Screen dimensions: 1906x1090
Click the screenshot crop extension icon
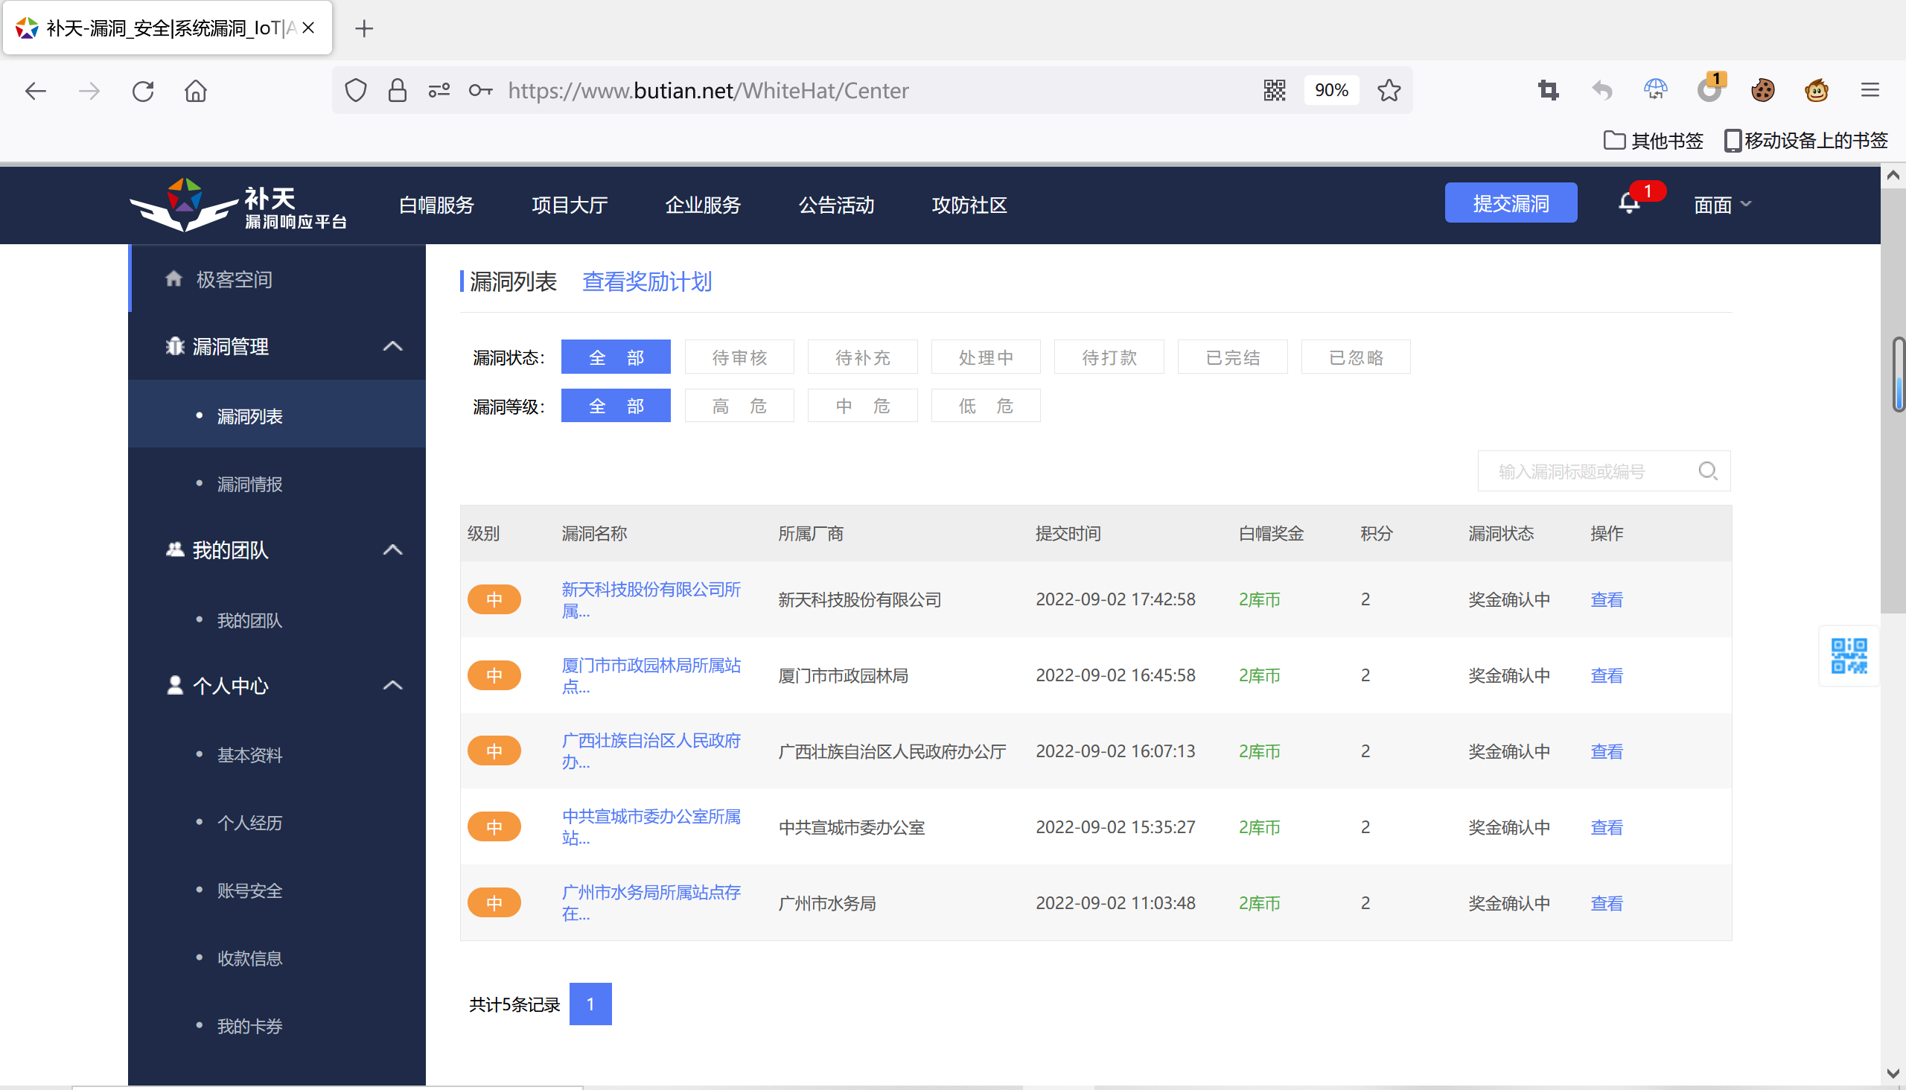[x=1548, y=91]
